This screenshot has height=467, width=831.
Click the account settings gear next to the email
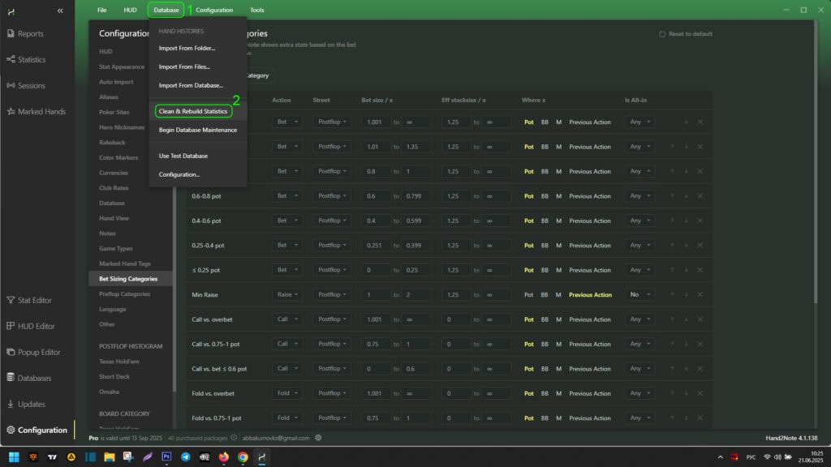[318, 438]
